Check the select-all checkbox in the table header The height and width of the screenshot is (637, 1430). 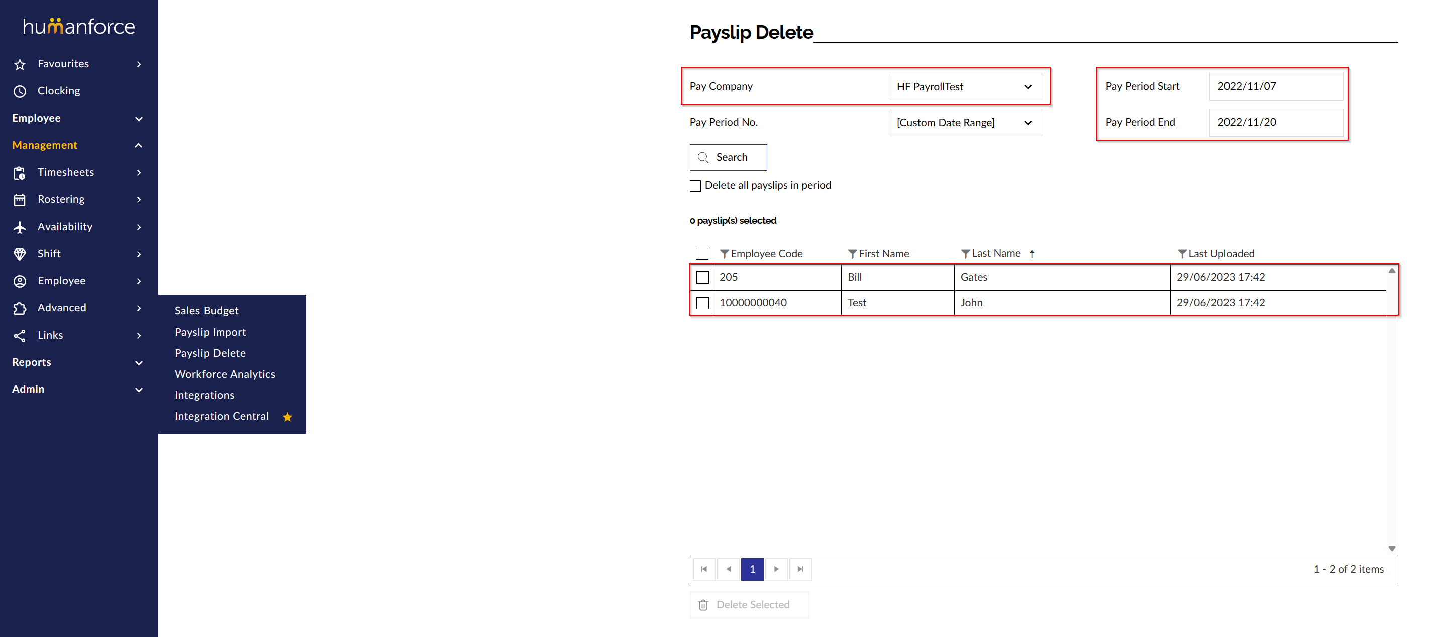[x=702, y=253]
